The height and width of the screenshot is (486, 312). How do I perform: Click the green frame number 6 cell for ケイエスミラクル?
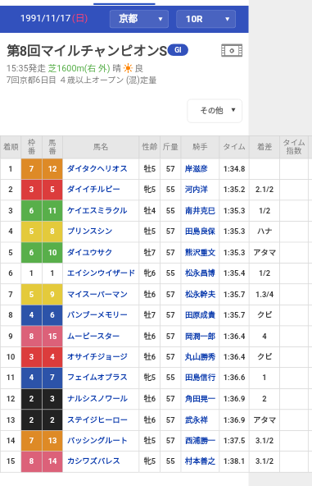coord(31,211)
